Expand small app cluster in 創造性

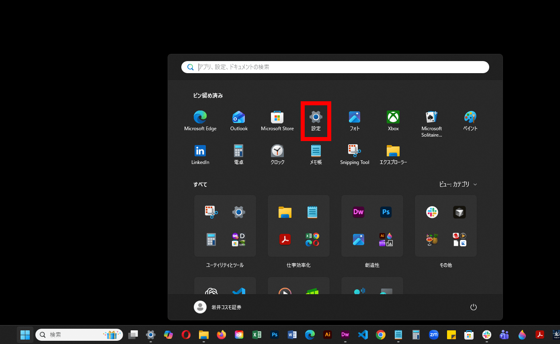click(386, 240)
